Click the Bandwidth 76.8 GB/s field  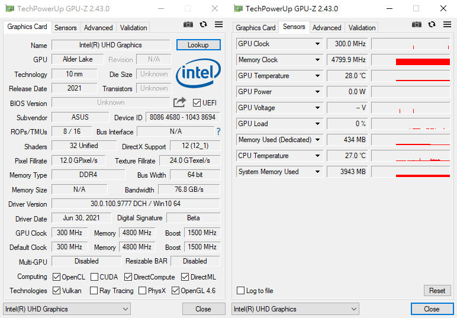click(x=189, y=189)
